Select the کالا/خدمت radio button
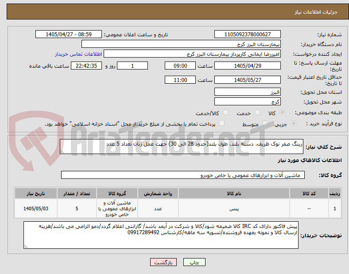349x274 pixels. 225,112
